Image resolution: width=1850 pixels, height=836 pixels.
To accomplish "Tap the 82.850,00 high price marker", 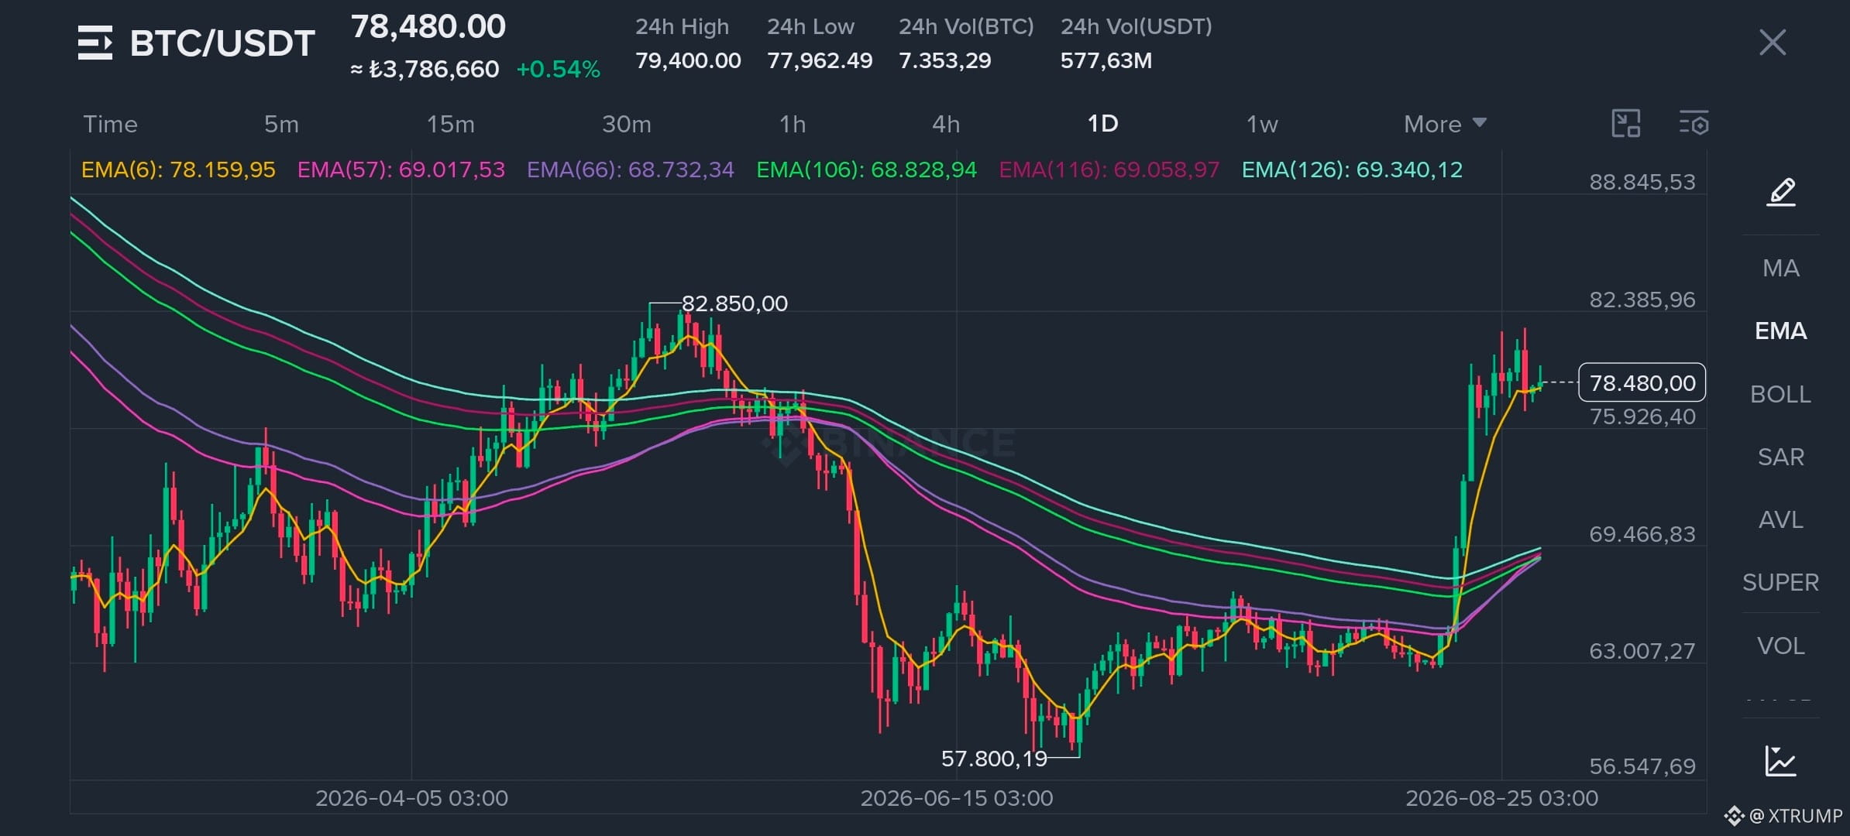I will tap(734, 303).
